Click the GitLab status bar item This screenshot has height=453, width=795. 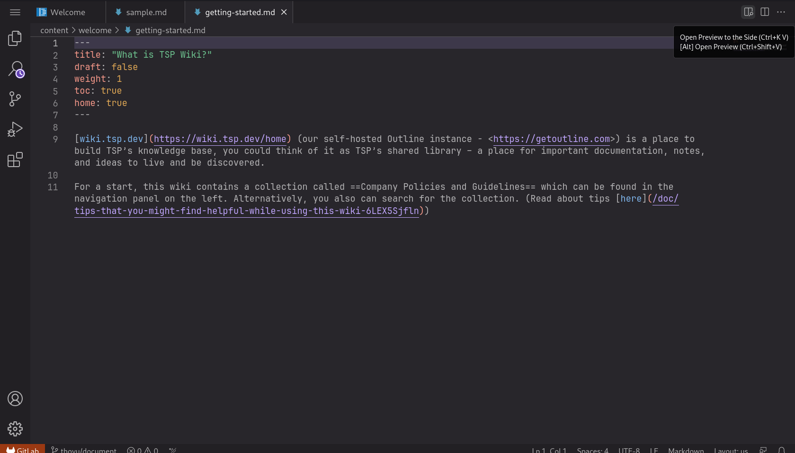(x=22, y=449)
